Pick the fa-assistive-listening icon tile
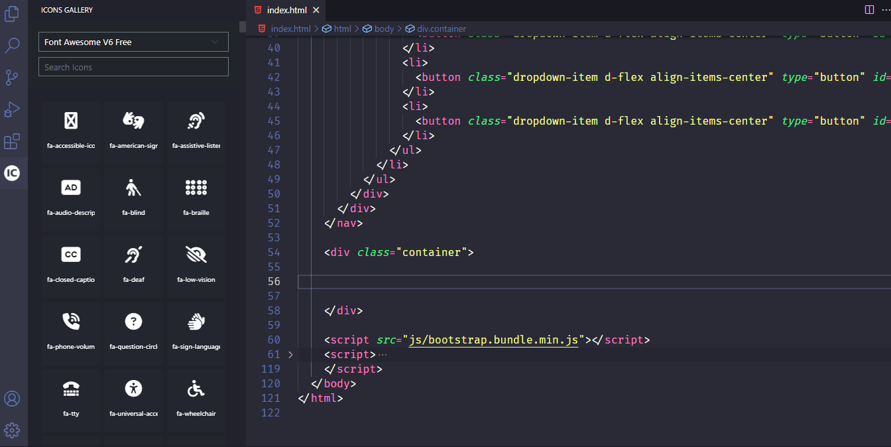The width and height of the screenshot is (891, 447). (196, 131)
